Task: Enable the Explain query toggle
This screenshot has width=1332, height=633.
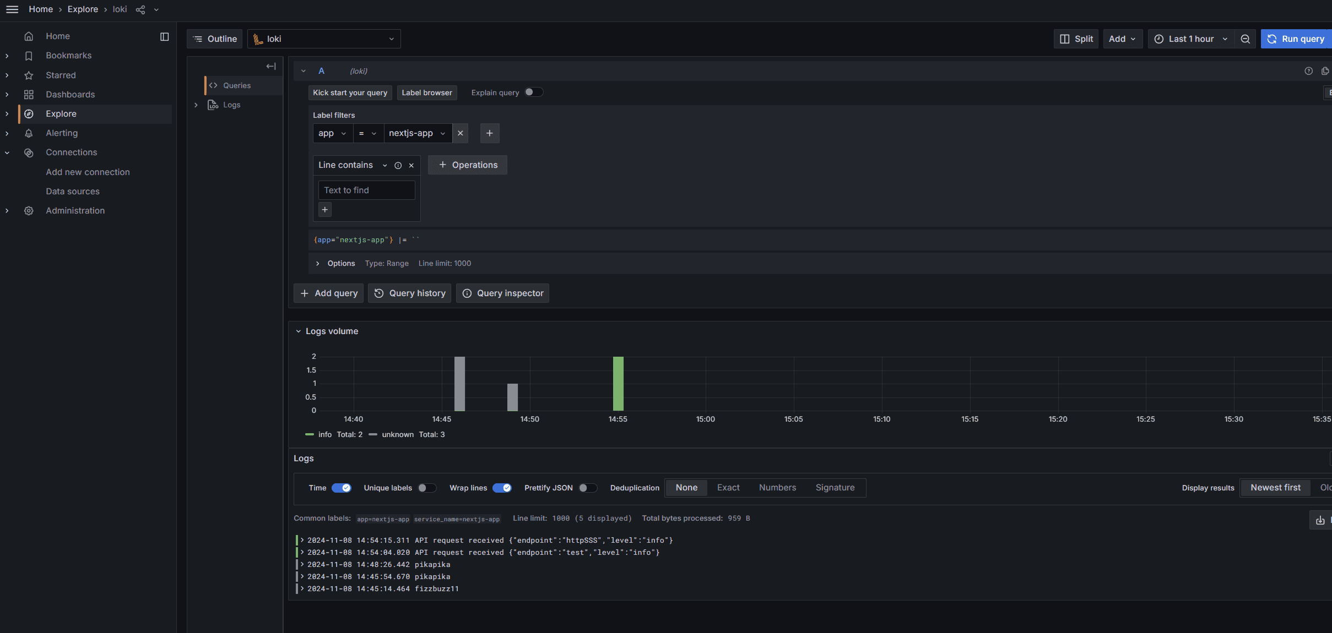Action: (533, 92)
